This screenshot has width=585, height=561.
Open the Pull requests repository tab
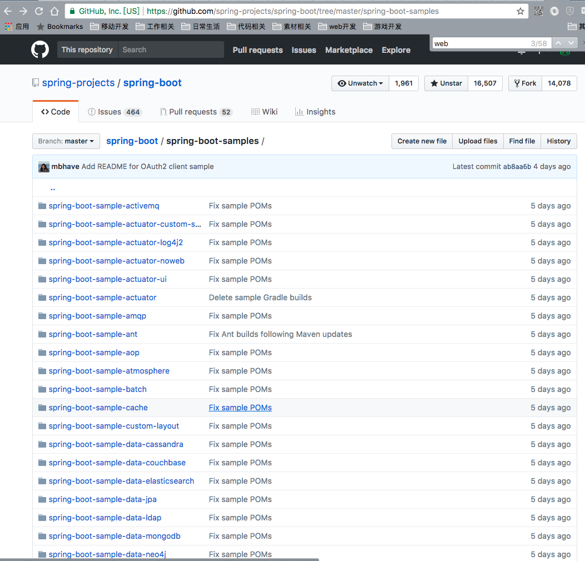point(196,112)
